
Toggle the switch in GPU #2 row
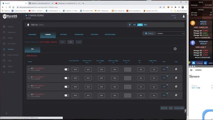(x=67, y=87)
